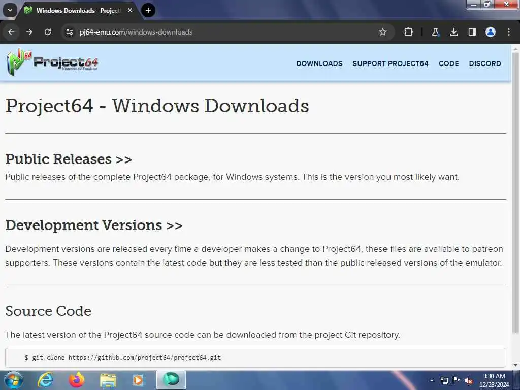This screenshot has height=390, width=520.
Task: Open Chrome Labs flask icon
Action: (x=435, y=32)
